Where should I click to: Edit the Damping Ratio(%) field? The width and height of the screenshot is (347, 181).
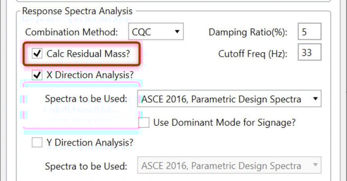(x=309, y=31)
